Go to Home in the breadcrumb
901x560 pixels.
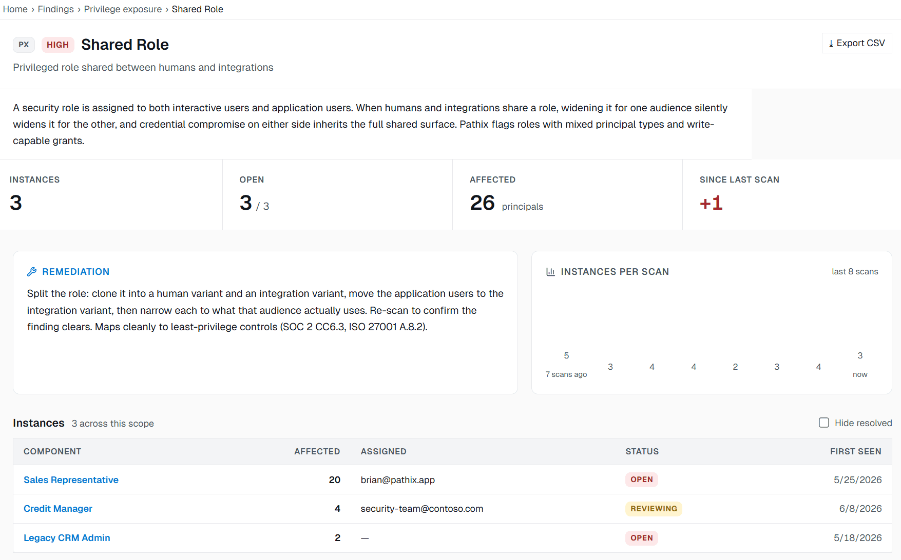pyautogui.click(x=15, y=9)
